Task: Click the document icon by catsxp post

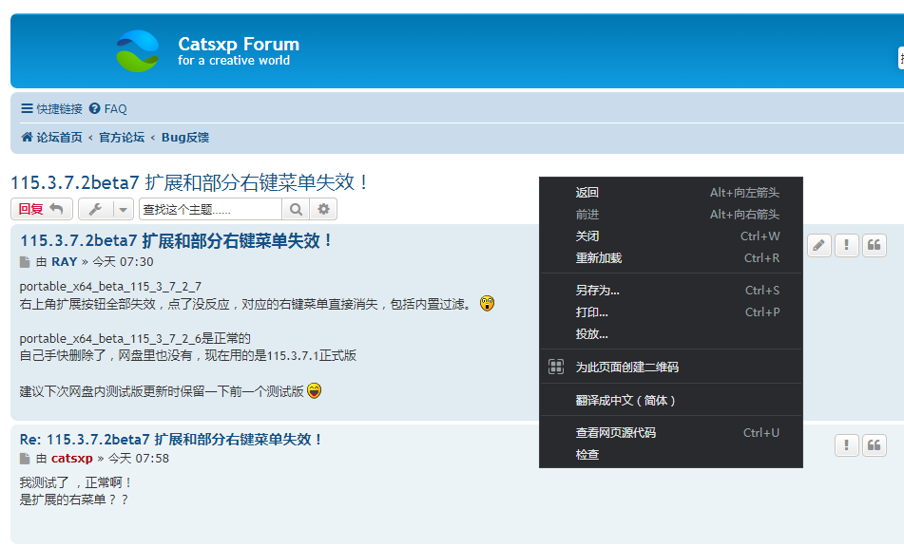Action: point(25,459)
